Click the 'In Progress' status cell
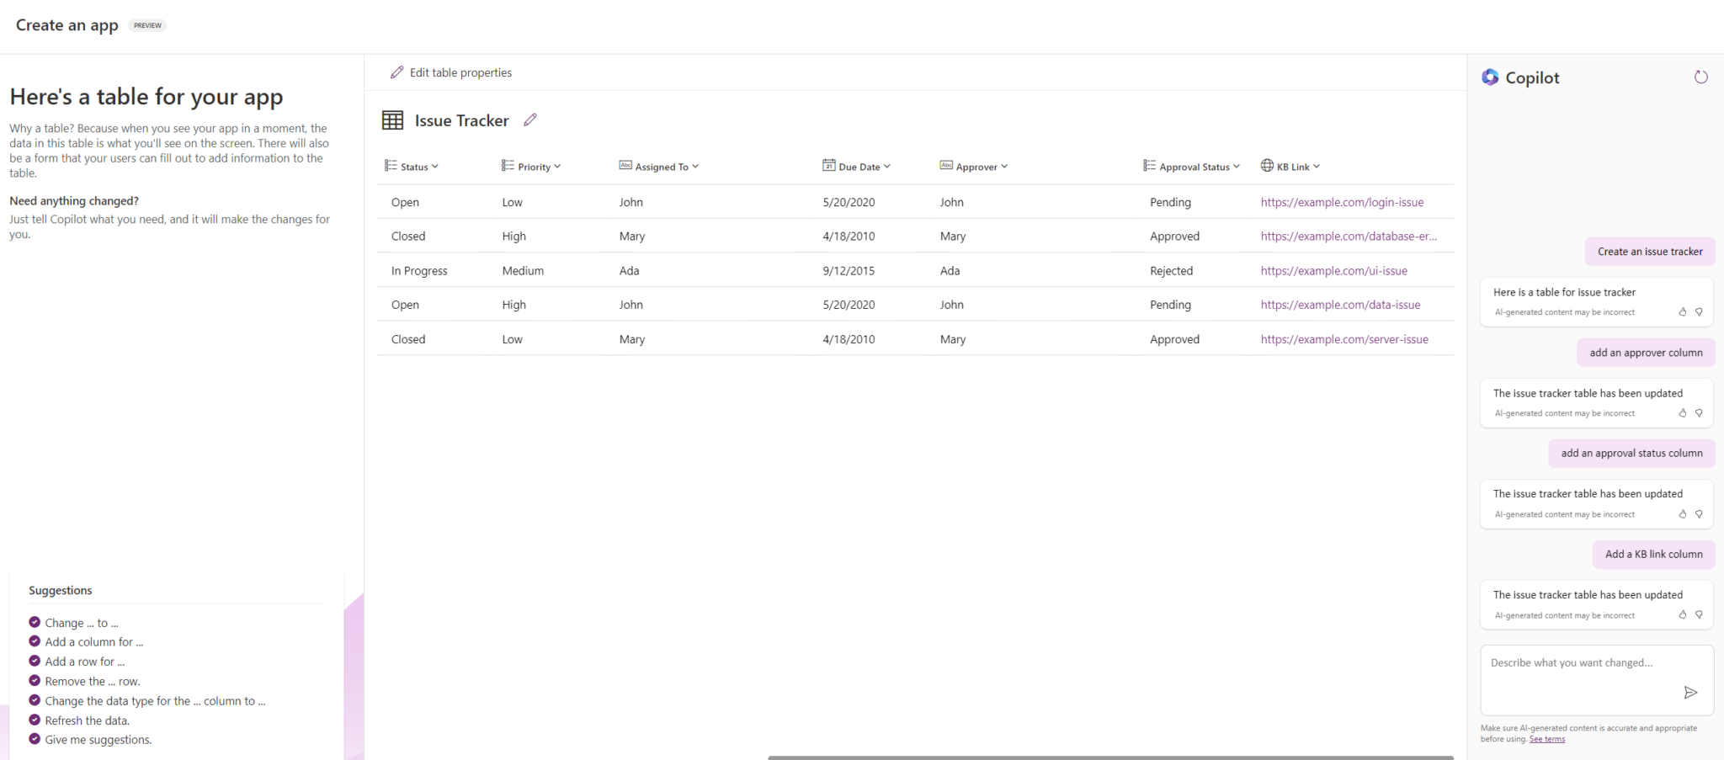The height and width of the screenshot is (760, 1724). point(419,271)
